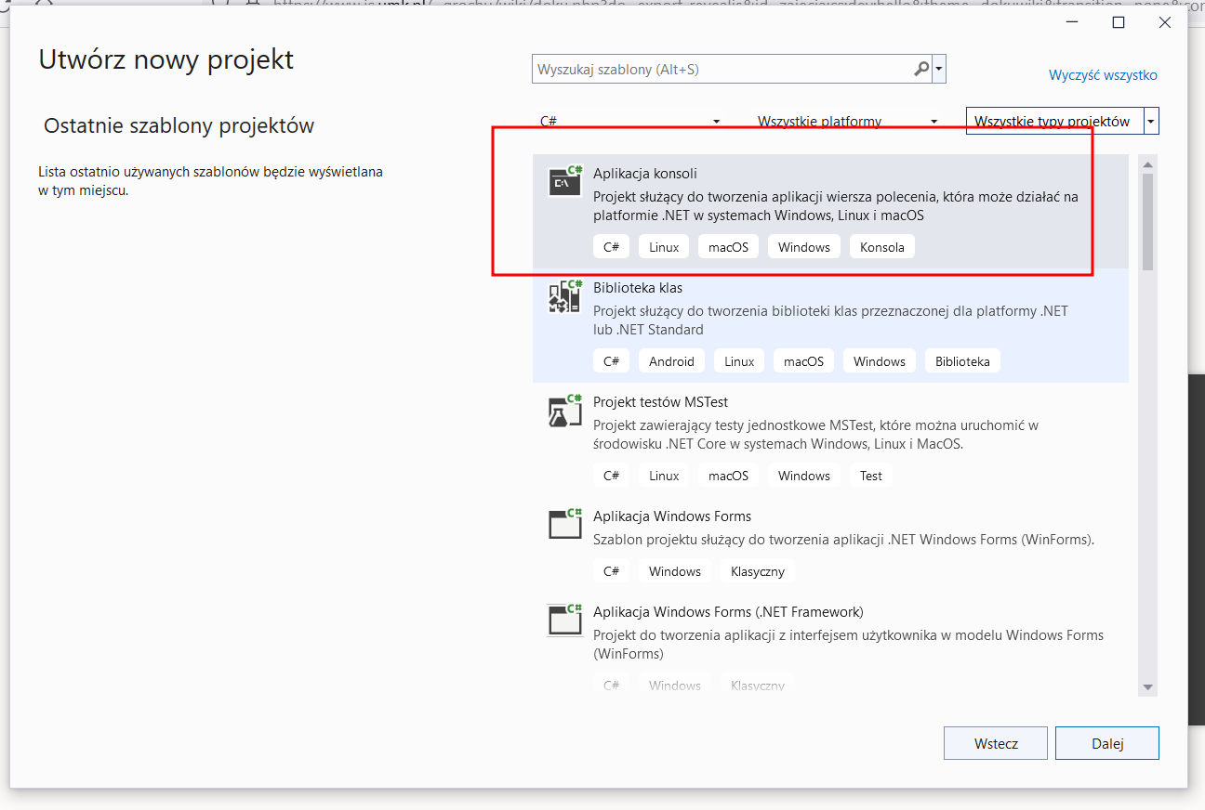The image size is (1205, 810).
Task: Maximize the new project dialog window
Action: pos(1119,22)
